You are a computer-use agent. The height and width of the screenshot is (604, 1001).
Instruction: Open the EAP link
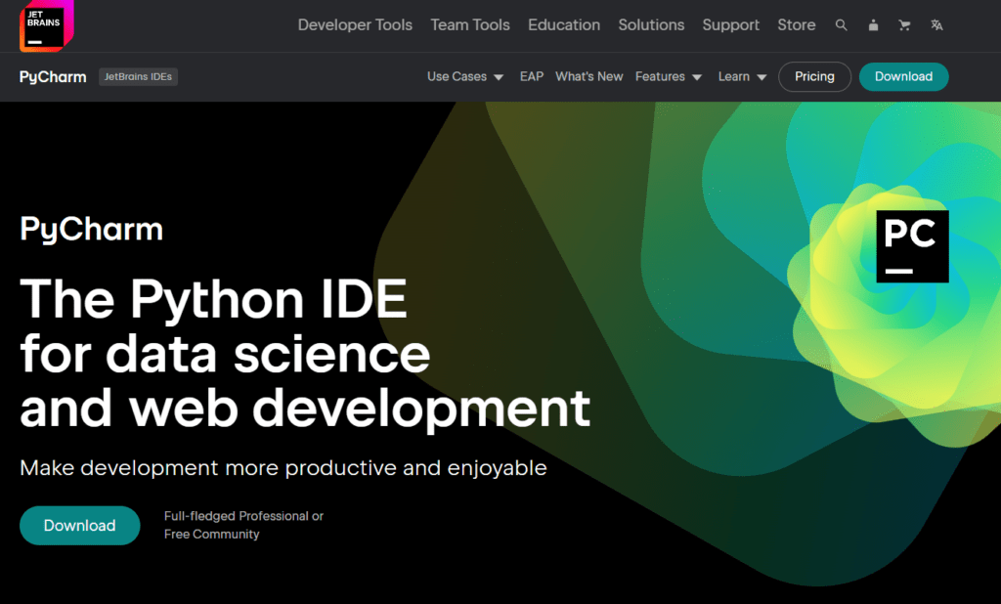(532, 76)
